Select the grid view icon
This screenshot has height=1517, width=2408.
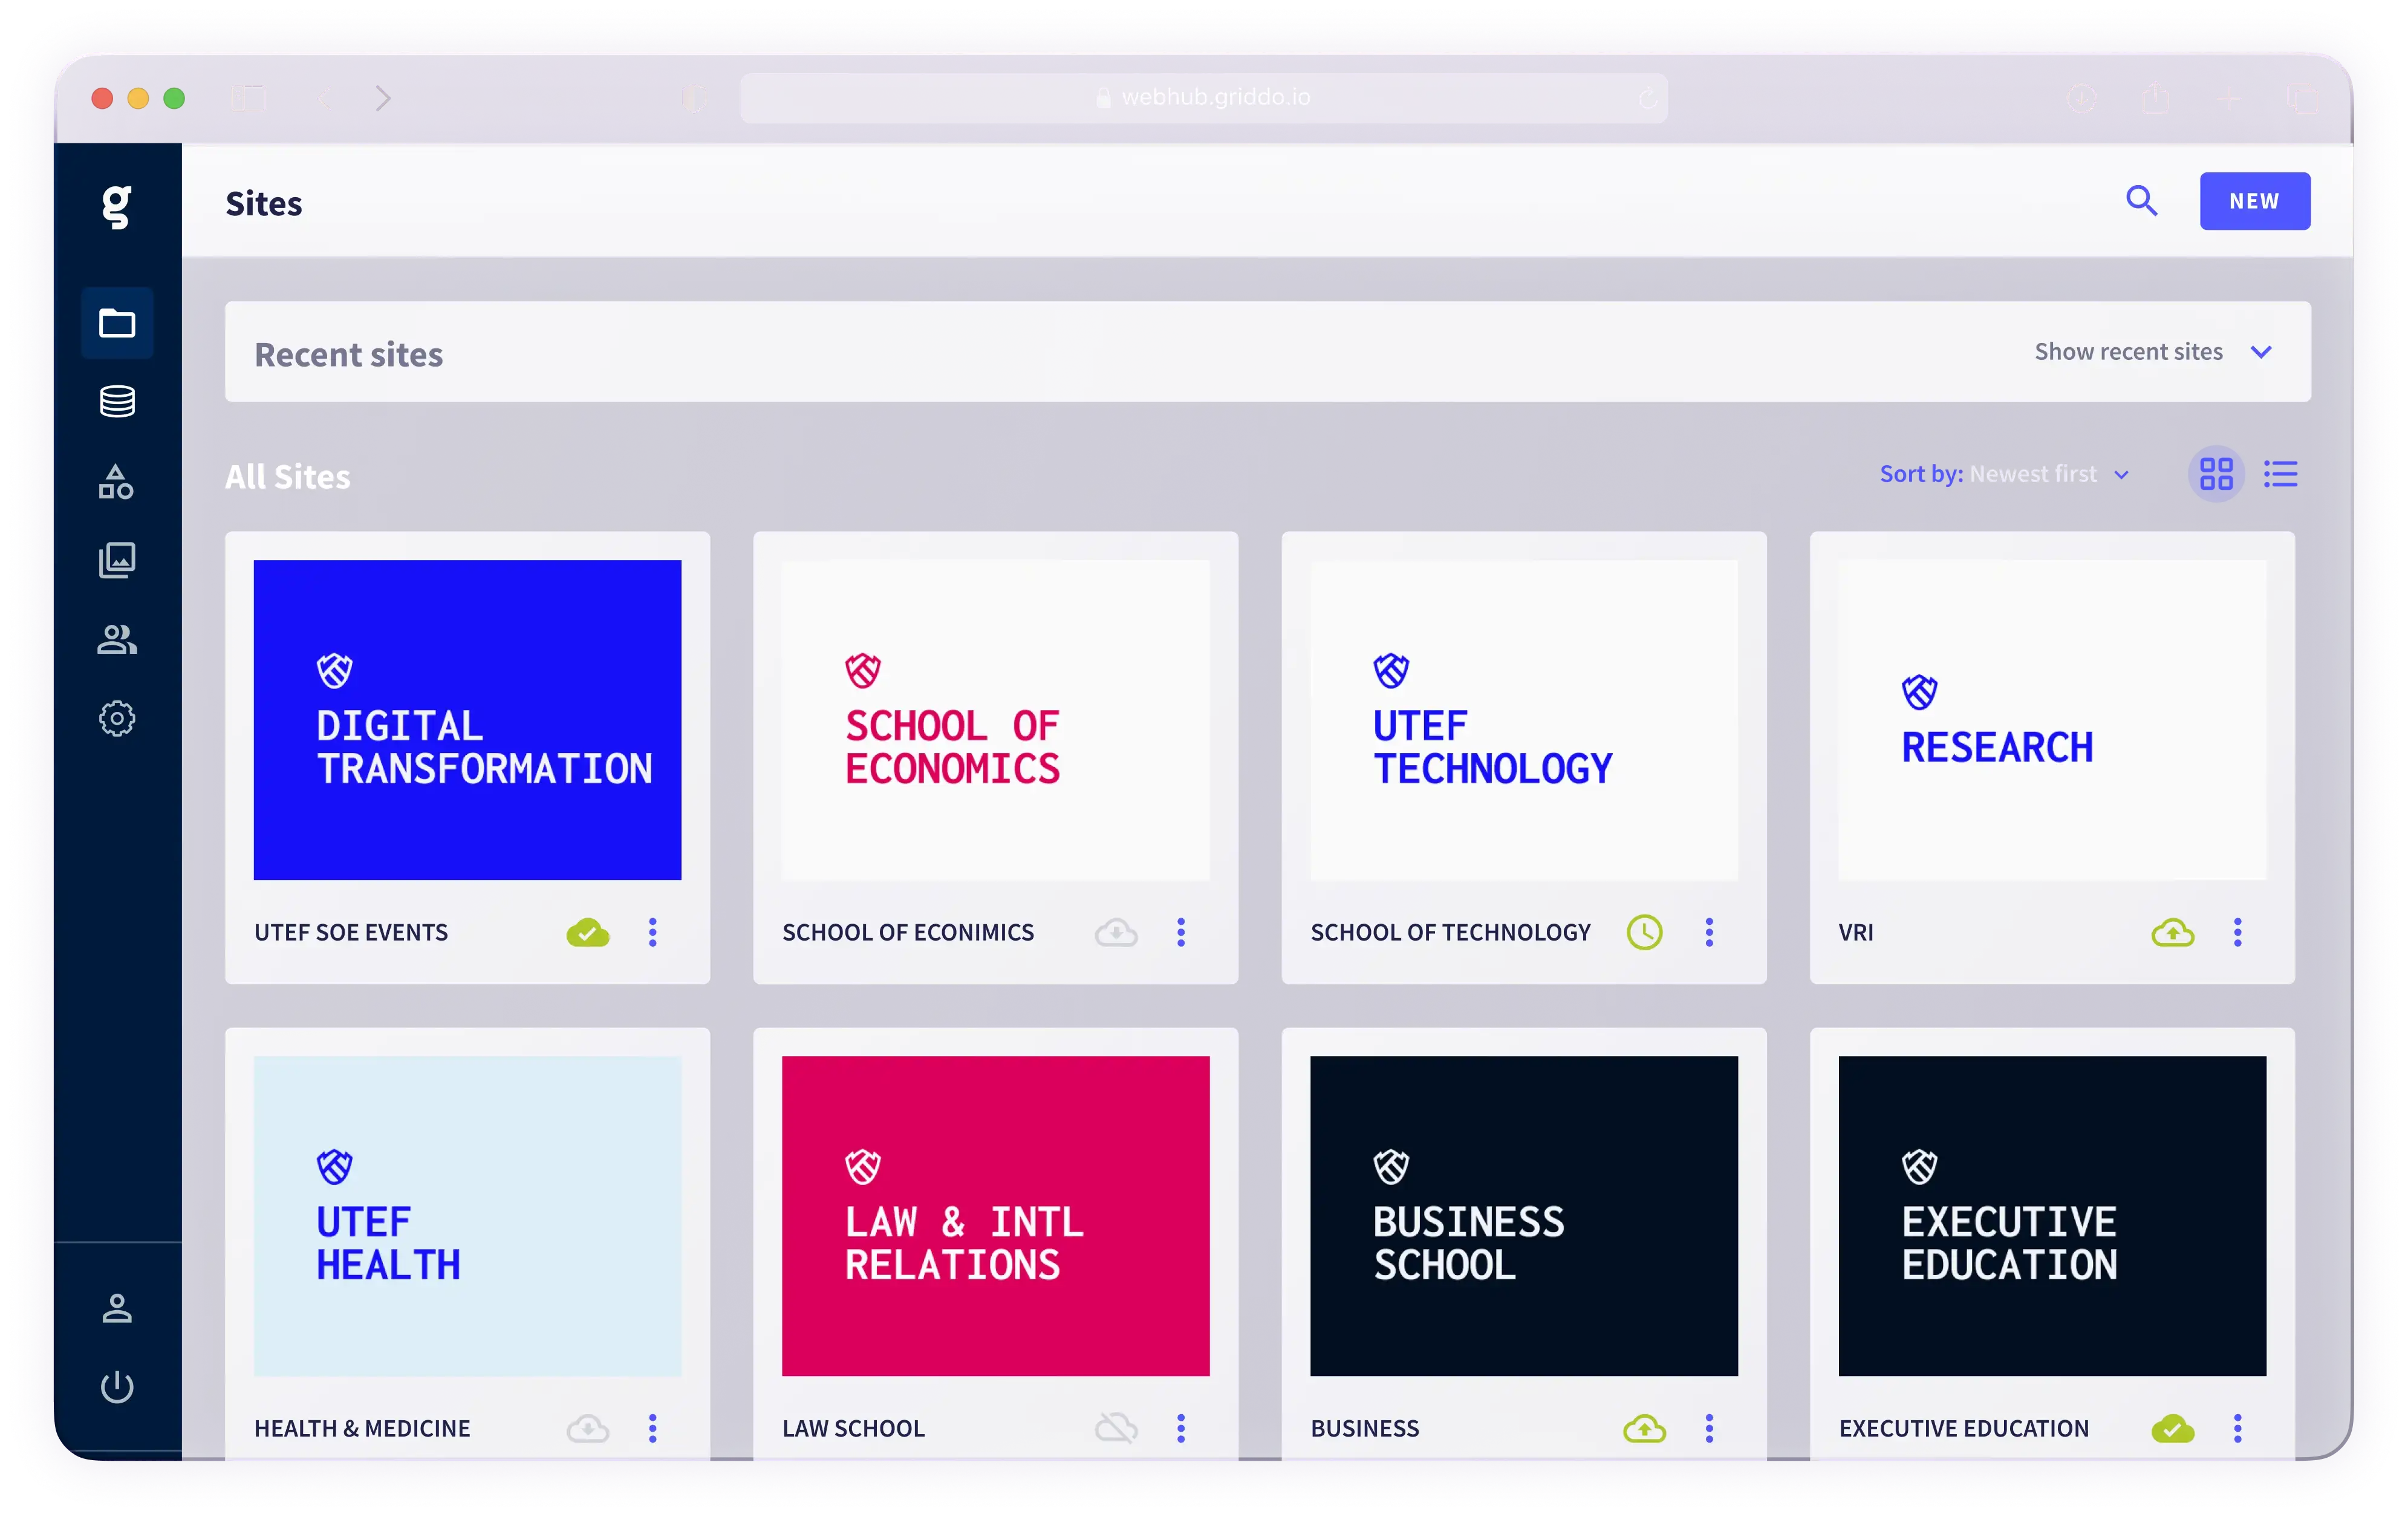[x=2216, y=474]
